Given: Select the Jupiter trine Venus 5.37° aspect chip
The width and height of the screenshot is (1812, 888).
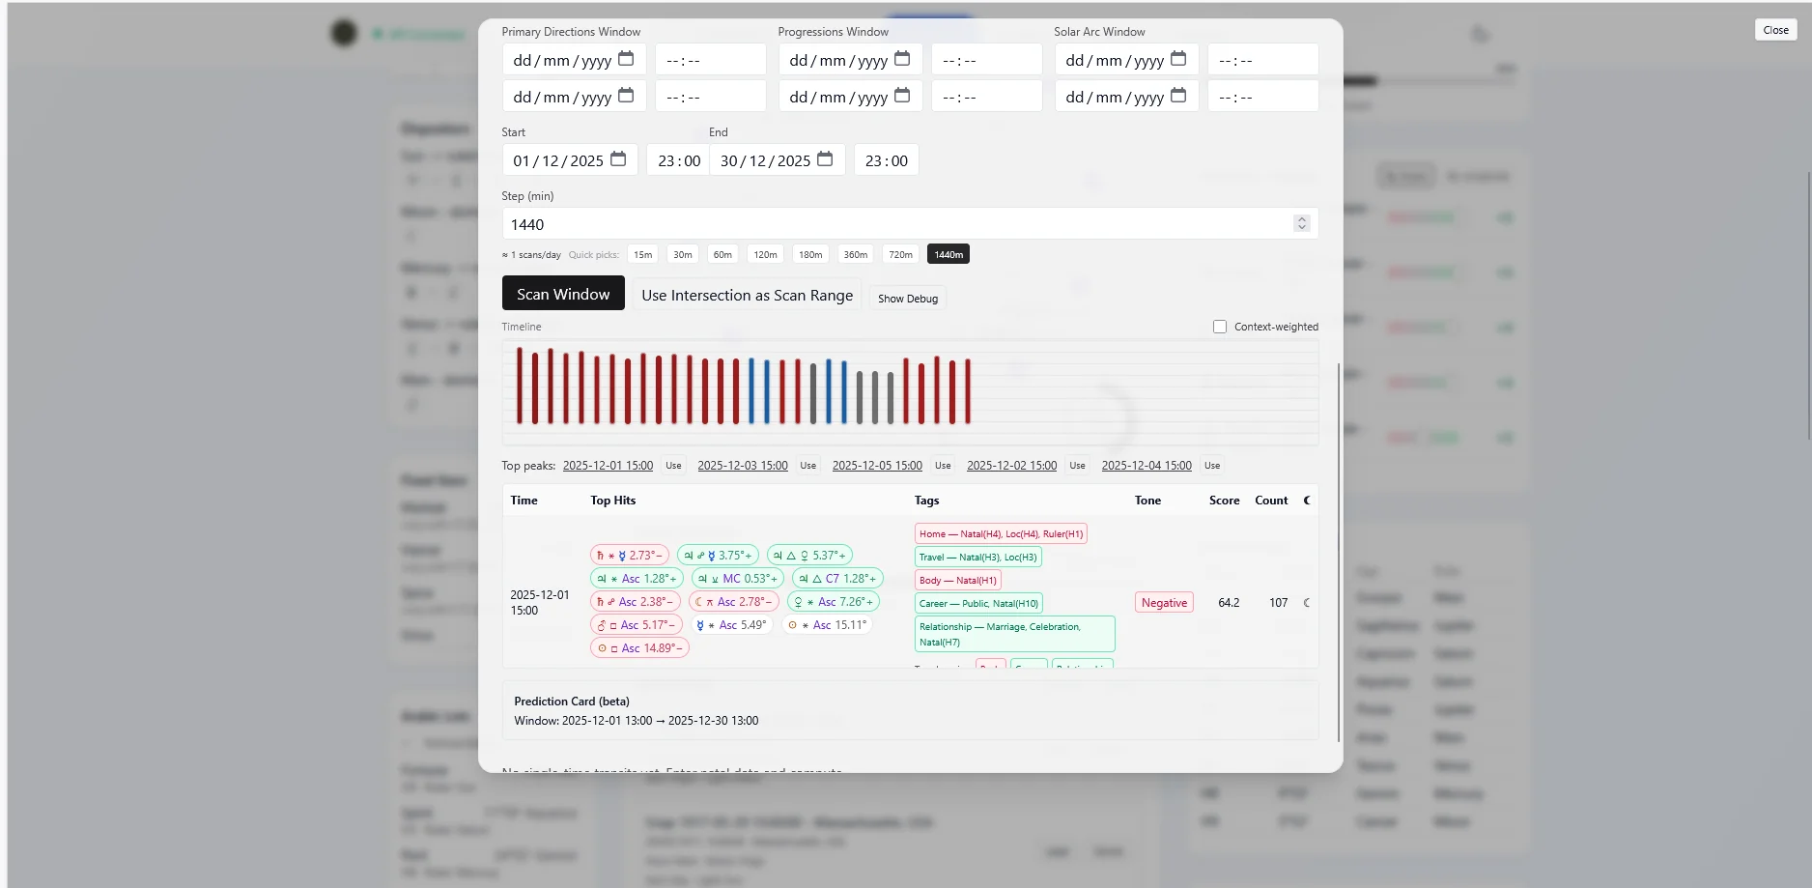Looking at the screenshot, I should point(811,555).
